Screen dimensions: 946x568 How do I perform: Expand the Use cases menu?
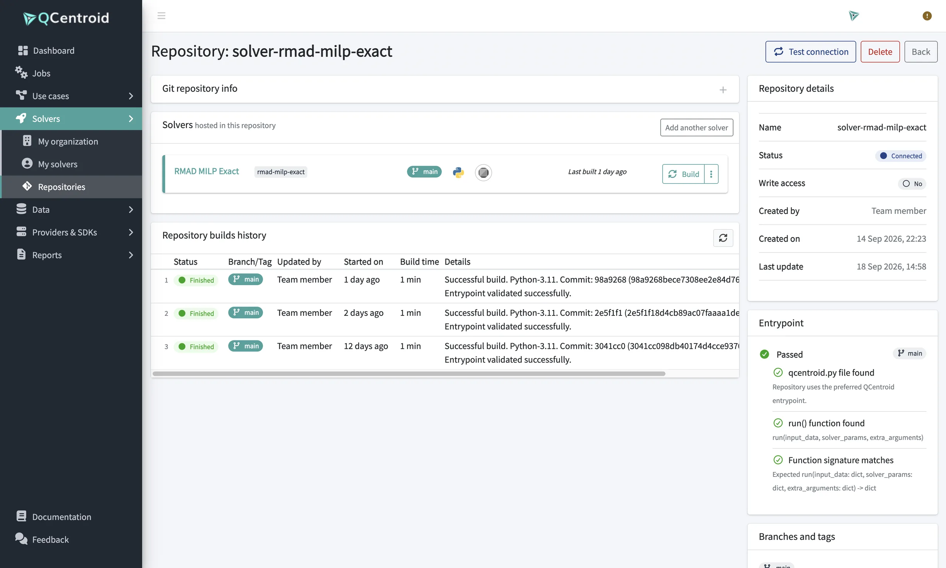(71, 96)
